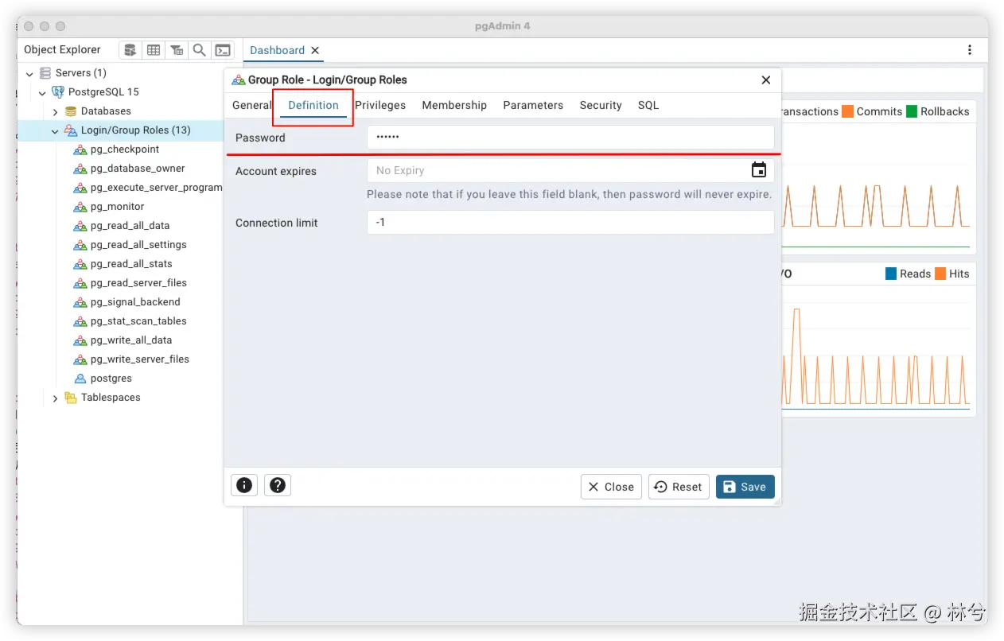Collapse the Login/Group Roles node
1004x641 pixels.
55,130
